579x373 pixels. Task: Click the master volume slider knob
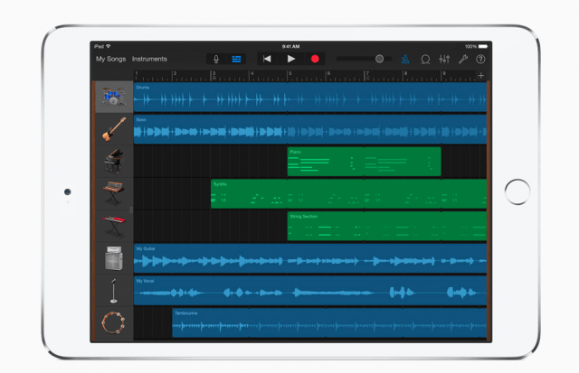click(x=379, y=59)
